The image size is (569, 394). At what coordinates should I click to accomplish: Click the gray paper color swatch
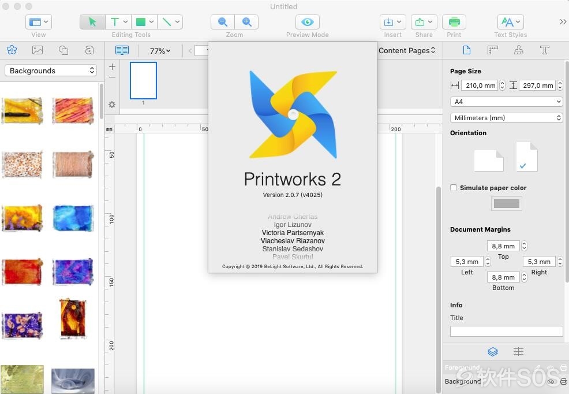point(507,203)
